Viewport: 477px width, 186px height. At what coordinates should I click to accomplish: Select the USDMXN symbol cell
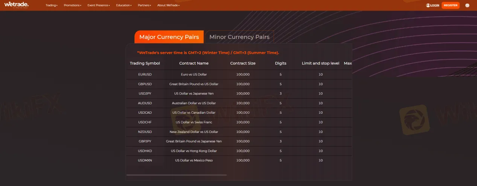point(145,160)
